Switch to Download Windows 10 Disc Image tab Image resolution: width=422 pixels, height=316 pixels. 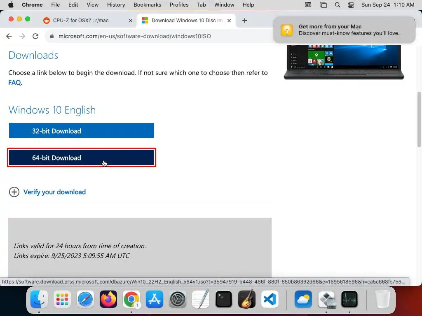pos(186,21)
